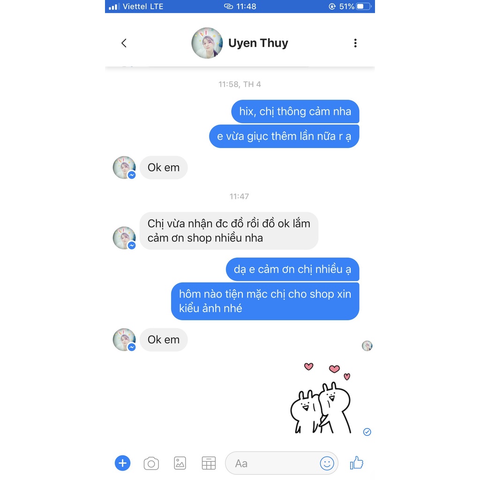The height and width of the screenshot is (480, 480).
Task: Select the 'hix, chị thông cảm nha' message
Action: coord(295,112)
